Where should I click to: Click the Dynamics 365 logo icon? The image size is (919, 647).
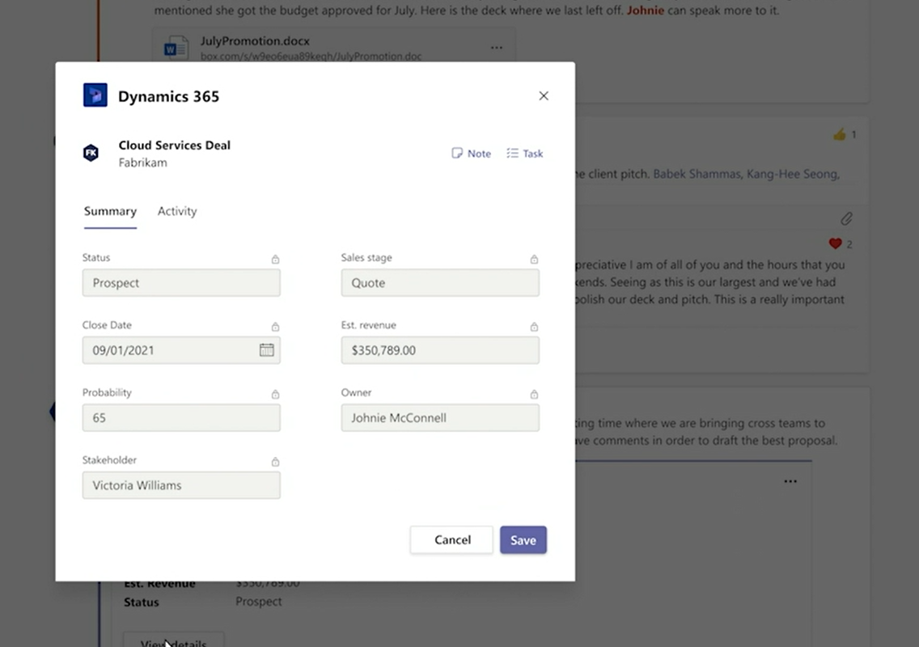coord(95,95)
